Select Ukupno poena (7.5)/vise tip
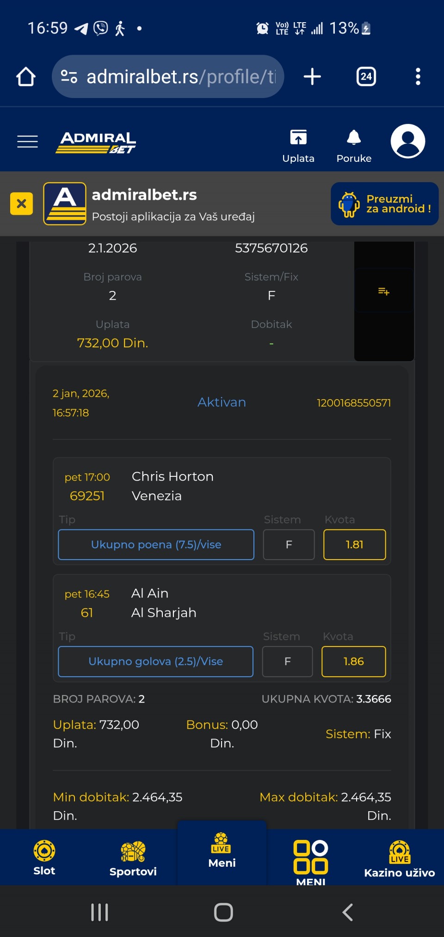 point(156,545)
